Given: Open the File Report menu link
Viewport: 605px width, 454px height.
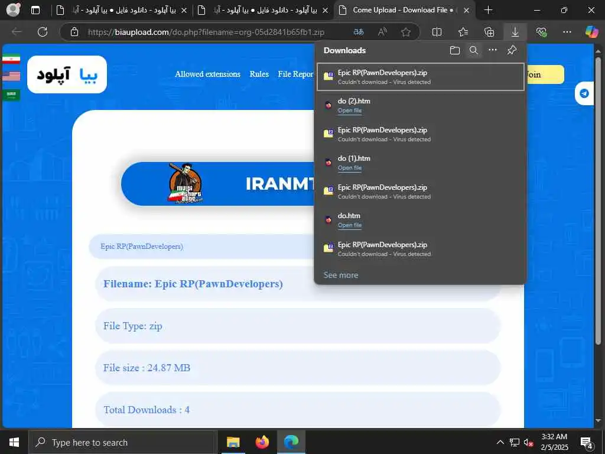Looking at the screenshot, I should tap(295, 74).
